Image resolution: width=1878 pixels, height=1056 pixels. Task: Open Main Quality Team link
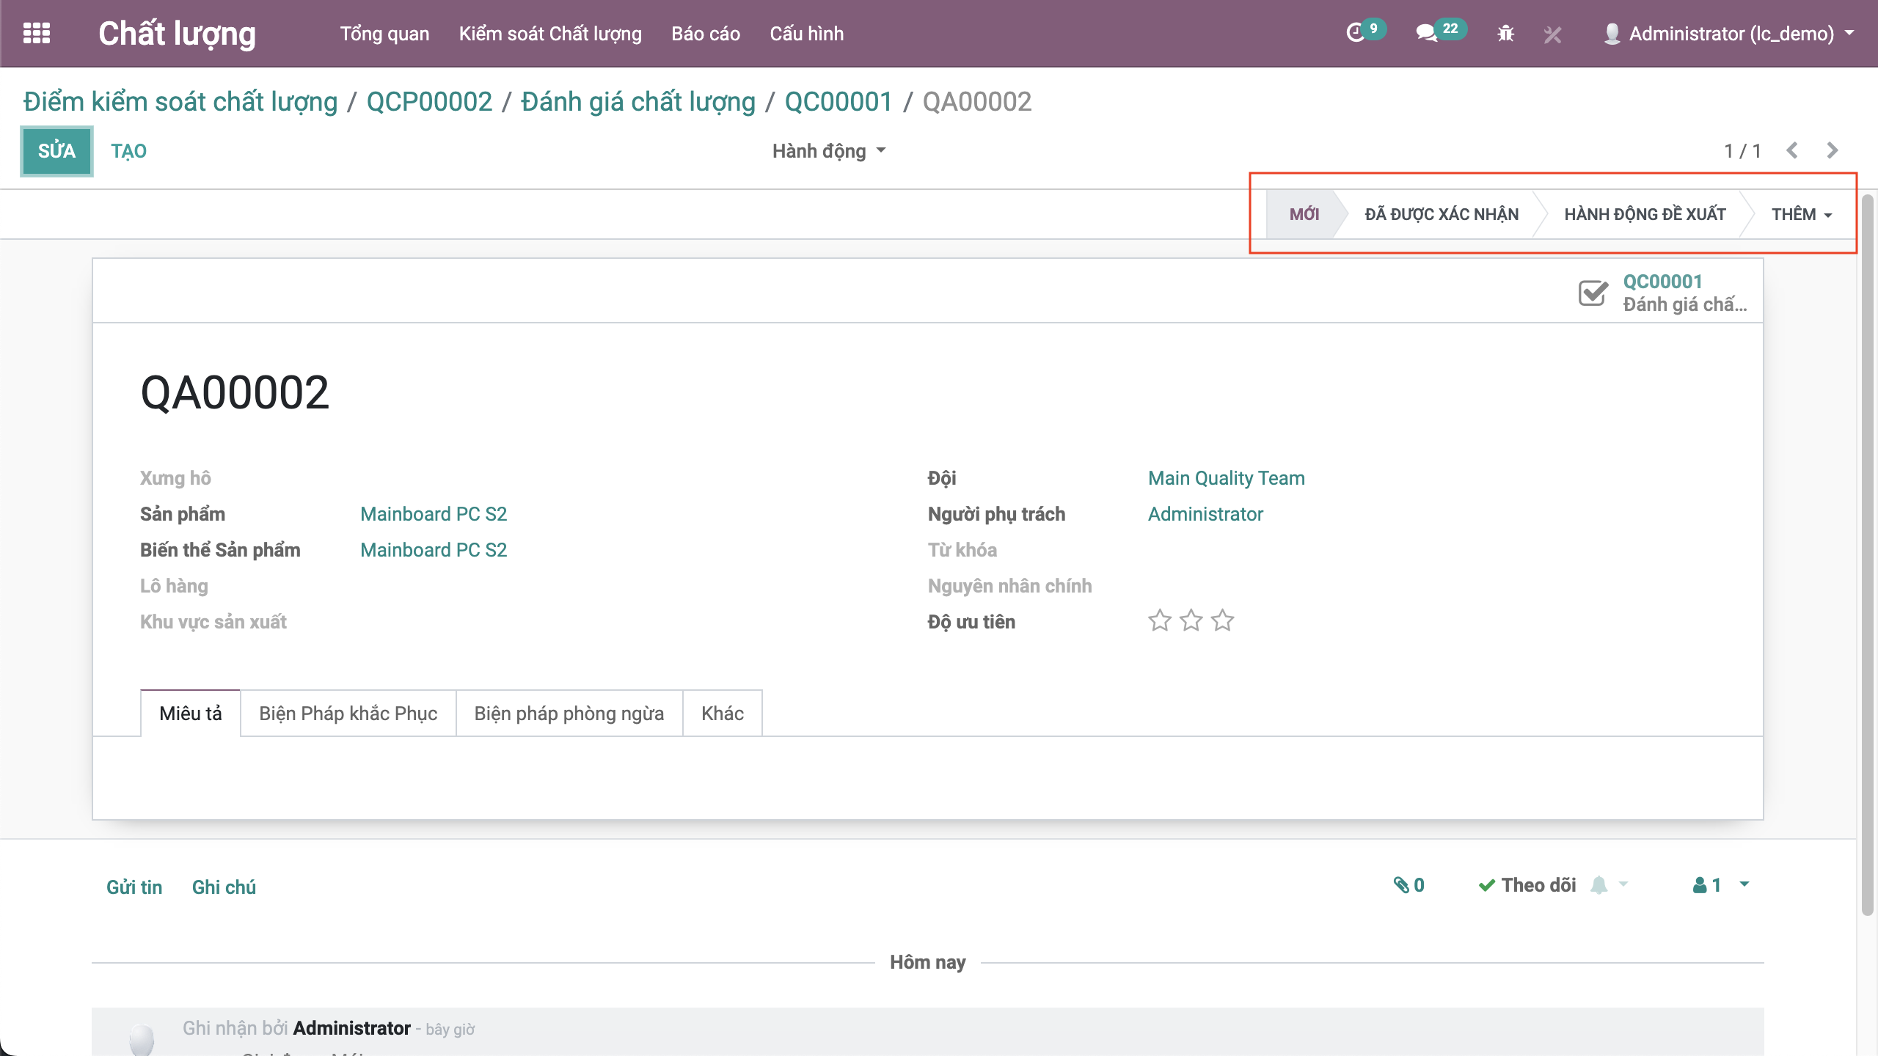click(1226, 478)
